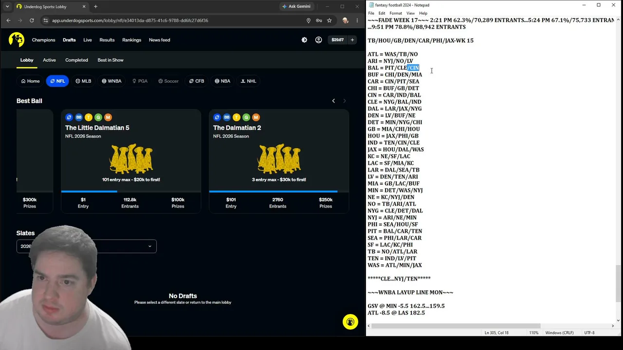Open the account profile icon
The width and height of the screenshot is (623, 350).
318,40
